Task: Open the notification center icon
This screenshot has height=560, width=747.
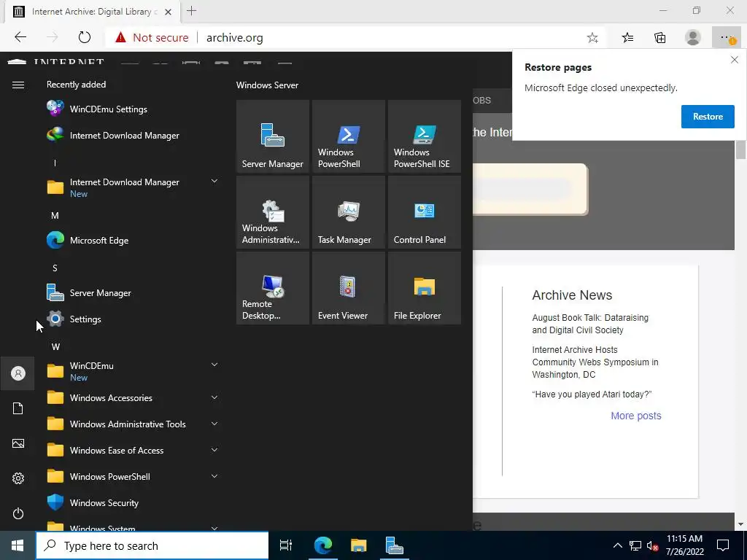Action: tap(723, 545)
